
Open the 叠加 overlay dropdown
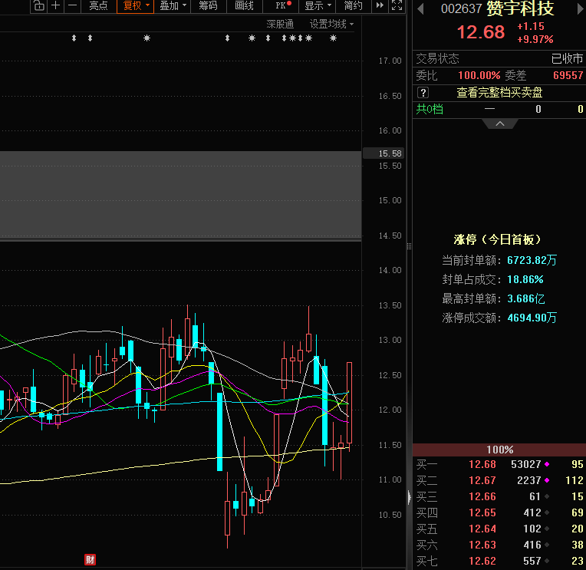[x=173, y=5]
